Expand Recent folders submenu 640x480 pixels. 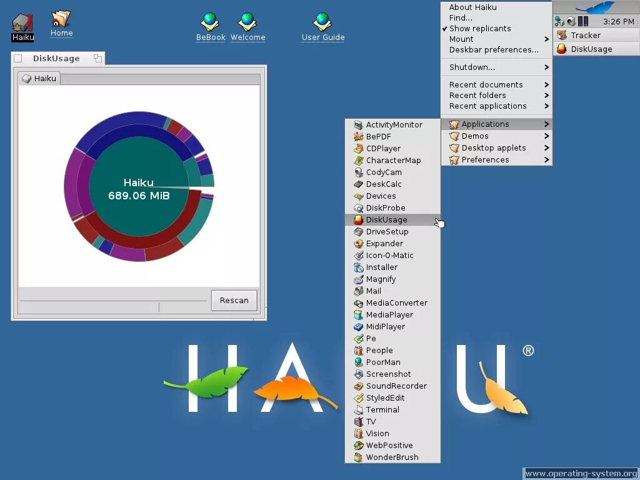coord(496,95)
